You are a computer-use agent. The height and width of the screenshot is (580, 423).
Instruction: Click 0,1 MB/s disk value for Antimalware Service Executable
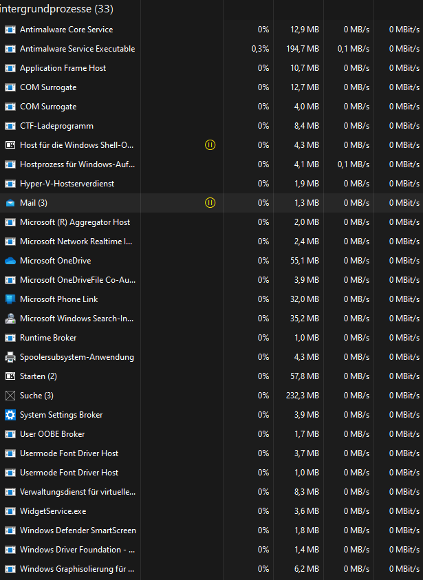tap(354, 49)
